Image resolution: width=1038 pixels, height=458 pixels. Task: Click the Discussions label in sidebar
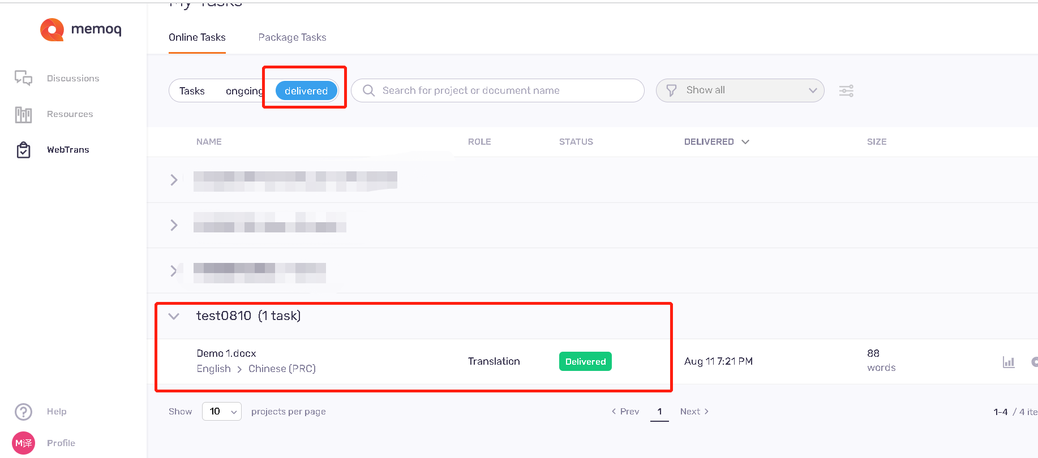pos(73,79)
